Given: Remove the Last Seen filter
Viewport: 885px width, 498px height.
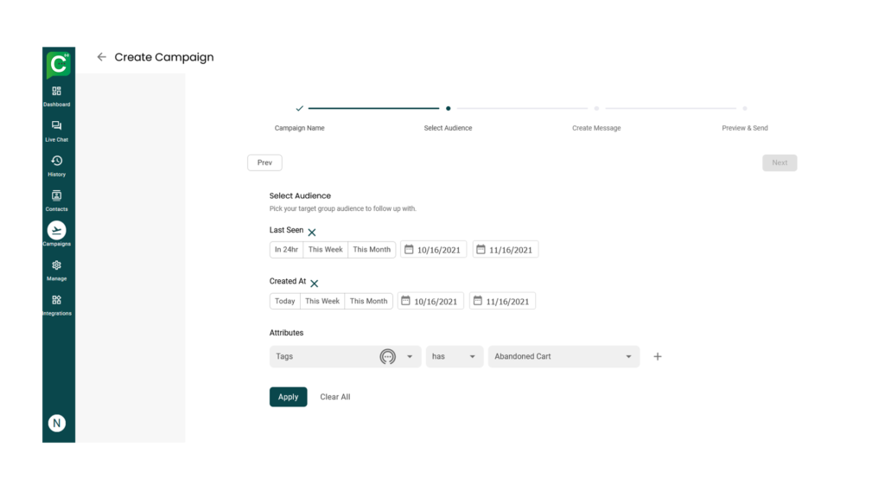Looking at the screenshot, I should click(x=312, y=233).
